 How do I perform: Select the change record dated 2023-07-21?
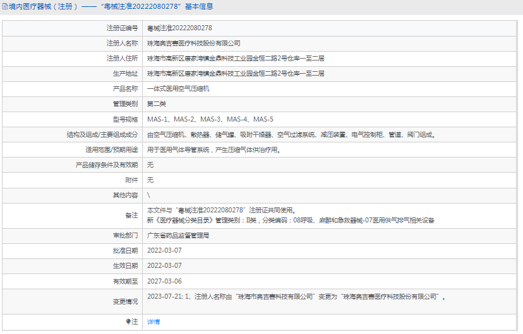296,297
